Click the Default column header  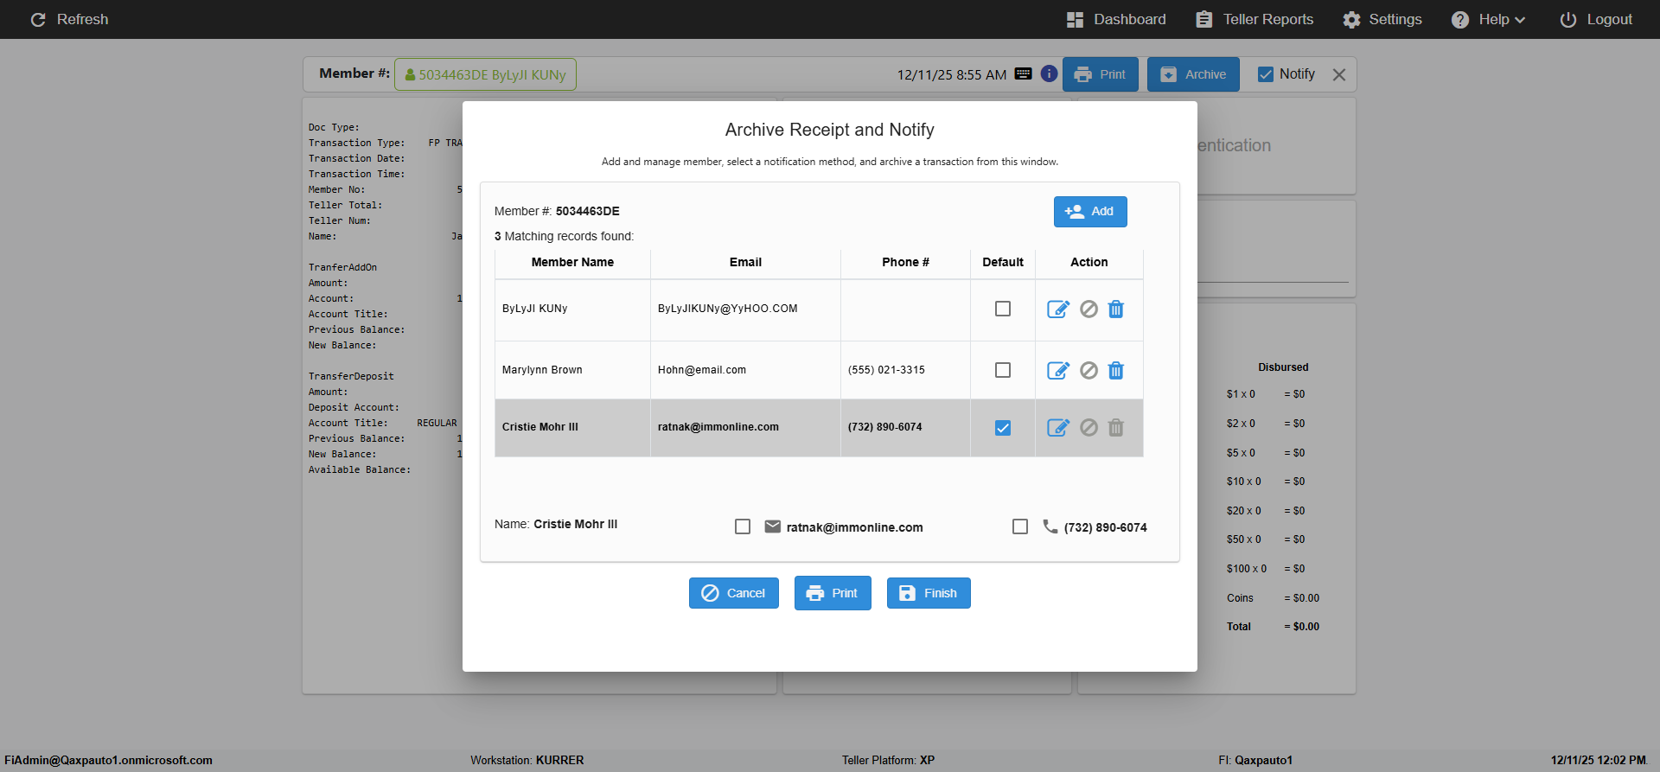1003,262
